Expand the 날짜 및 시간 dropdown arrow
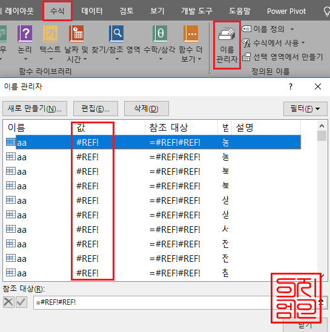This screenshot has width=330, height=332. pyautogui.click(x=85, y=59)
